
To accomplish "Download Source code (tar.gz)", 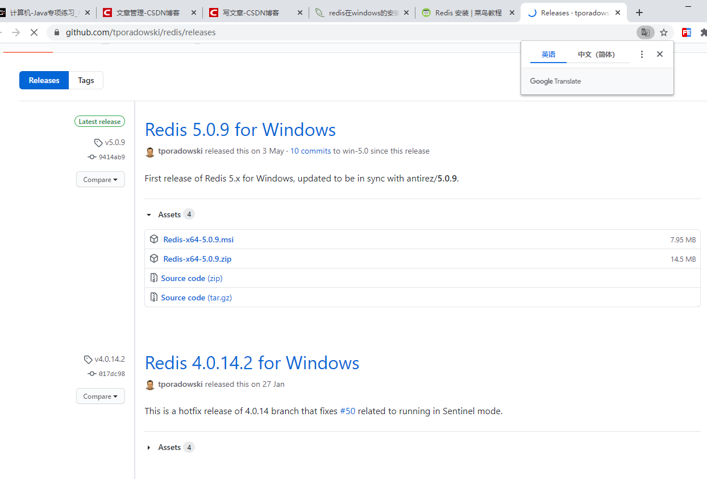I will tap(196, 298).
